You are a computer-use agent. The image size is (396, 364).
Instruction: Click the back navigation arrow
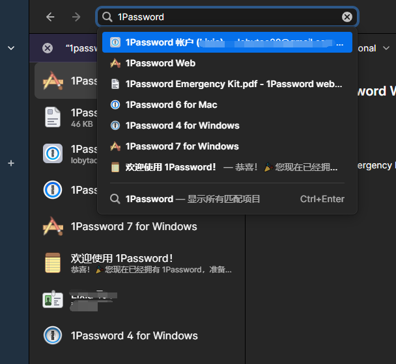pyautogui.click(x=50, y=17)
